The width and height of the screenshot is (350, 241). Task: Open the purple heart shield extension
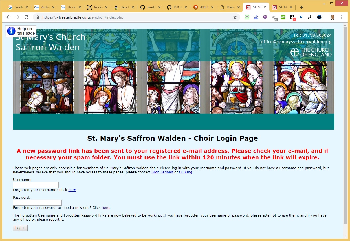[265, 17]
